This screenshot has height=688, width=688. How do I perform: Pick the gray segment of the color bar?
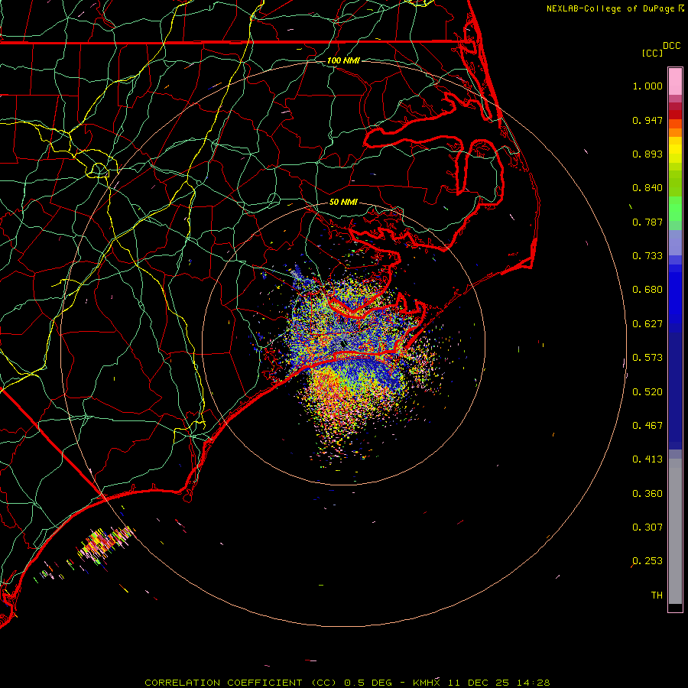[x=675, y=531]
